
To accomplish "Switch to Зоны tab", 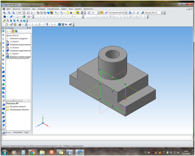I will coord(26,132).
